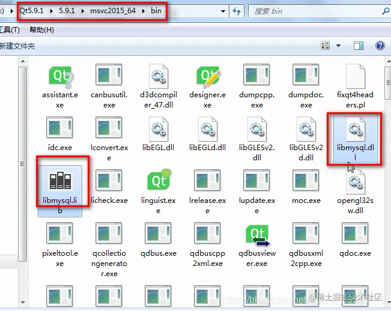The image size is (391, 311).
Task: Select the moc.exe file icon
Action: coord(306,181)
